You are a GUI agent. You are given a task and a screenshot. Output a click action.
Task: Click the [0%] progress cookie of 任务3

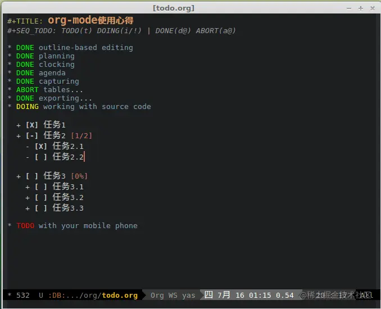[79, 176]
